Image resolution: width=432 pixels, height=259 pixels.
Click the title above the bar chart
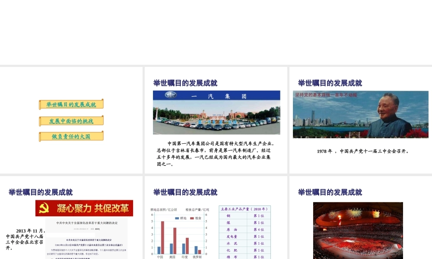pos(185,192)
